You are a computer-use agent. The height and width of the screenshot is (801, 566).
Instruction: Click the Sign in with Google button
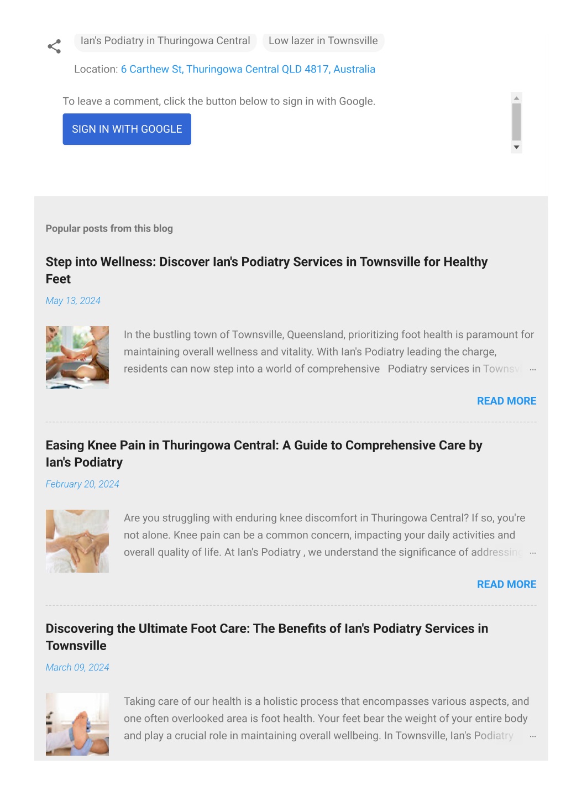(127, 129)
